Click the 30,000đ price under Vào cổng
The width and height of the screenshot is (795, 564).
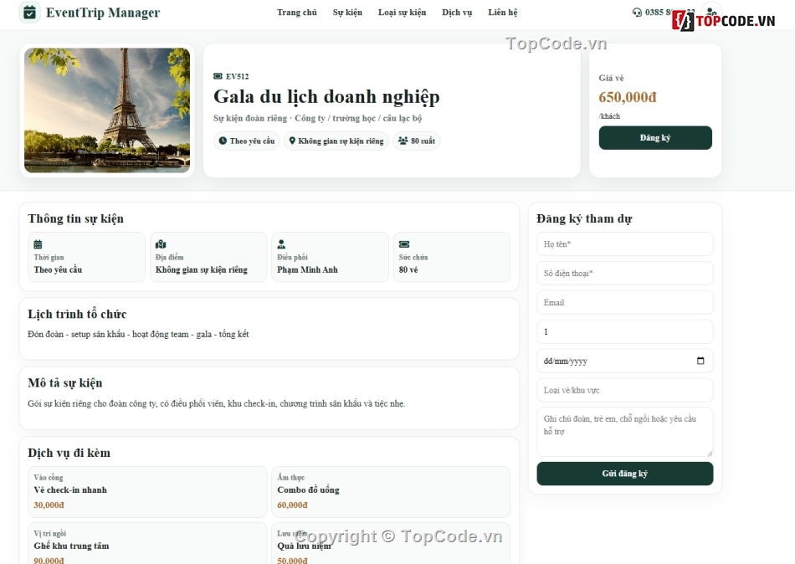coord(49,505)
